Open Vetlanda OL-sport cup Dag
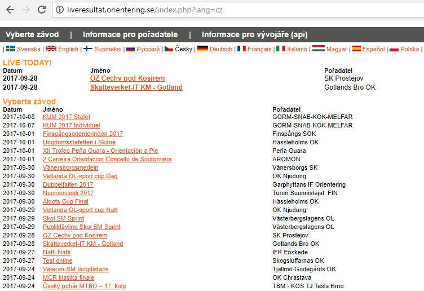This screenshot has width=424, height=291. click(80, 176)
